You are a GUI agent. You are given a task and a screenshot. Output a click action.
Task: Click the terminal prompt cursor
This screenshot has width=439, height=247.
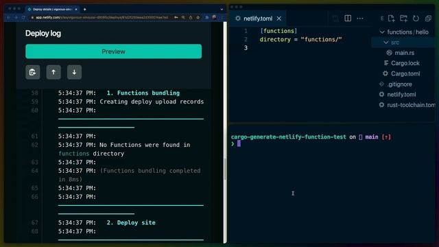[239, 143]
